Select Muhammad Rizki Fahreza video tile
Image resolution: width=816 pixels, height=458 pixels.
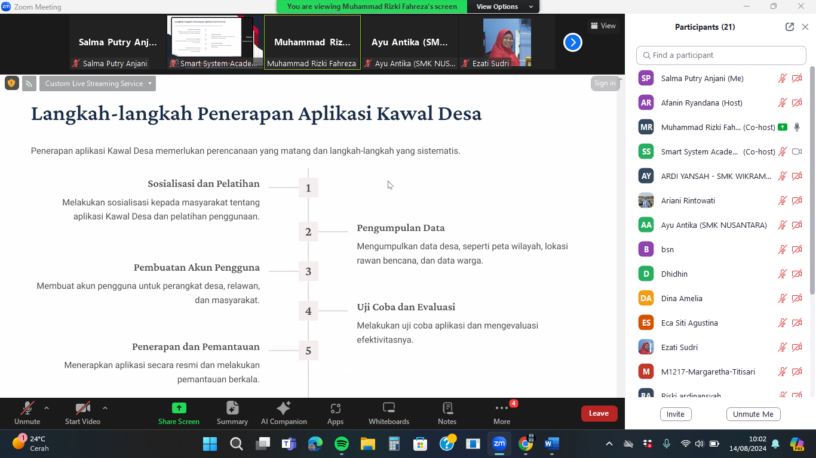tap(312, 42)
